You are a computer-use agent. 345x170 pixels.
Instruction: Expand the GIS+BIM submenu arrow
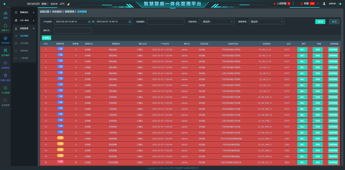(33, 20)
